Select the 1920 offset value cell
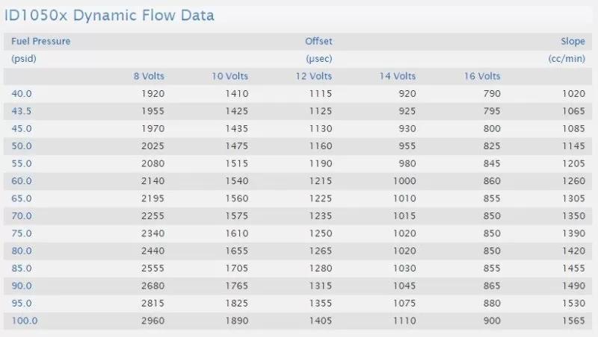Screen dimensions: 598x337 coord(152,93)
